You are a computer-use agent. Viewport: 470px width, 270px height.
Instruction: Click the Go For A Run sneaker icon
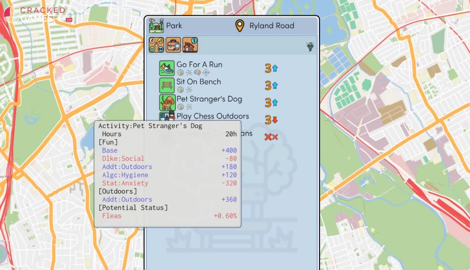coord(167,68)
